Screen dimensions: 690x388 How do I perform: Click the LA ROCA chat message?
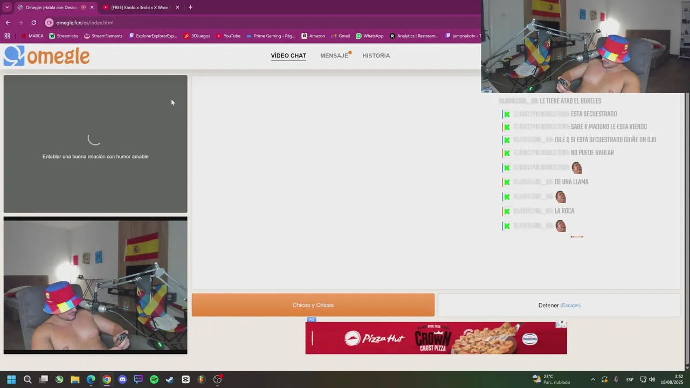(564, 211)
